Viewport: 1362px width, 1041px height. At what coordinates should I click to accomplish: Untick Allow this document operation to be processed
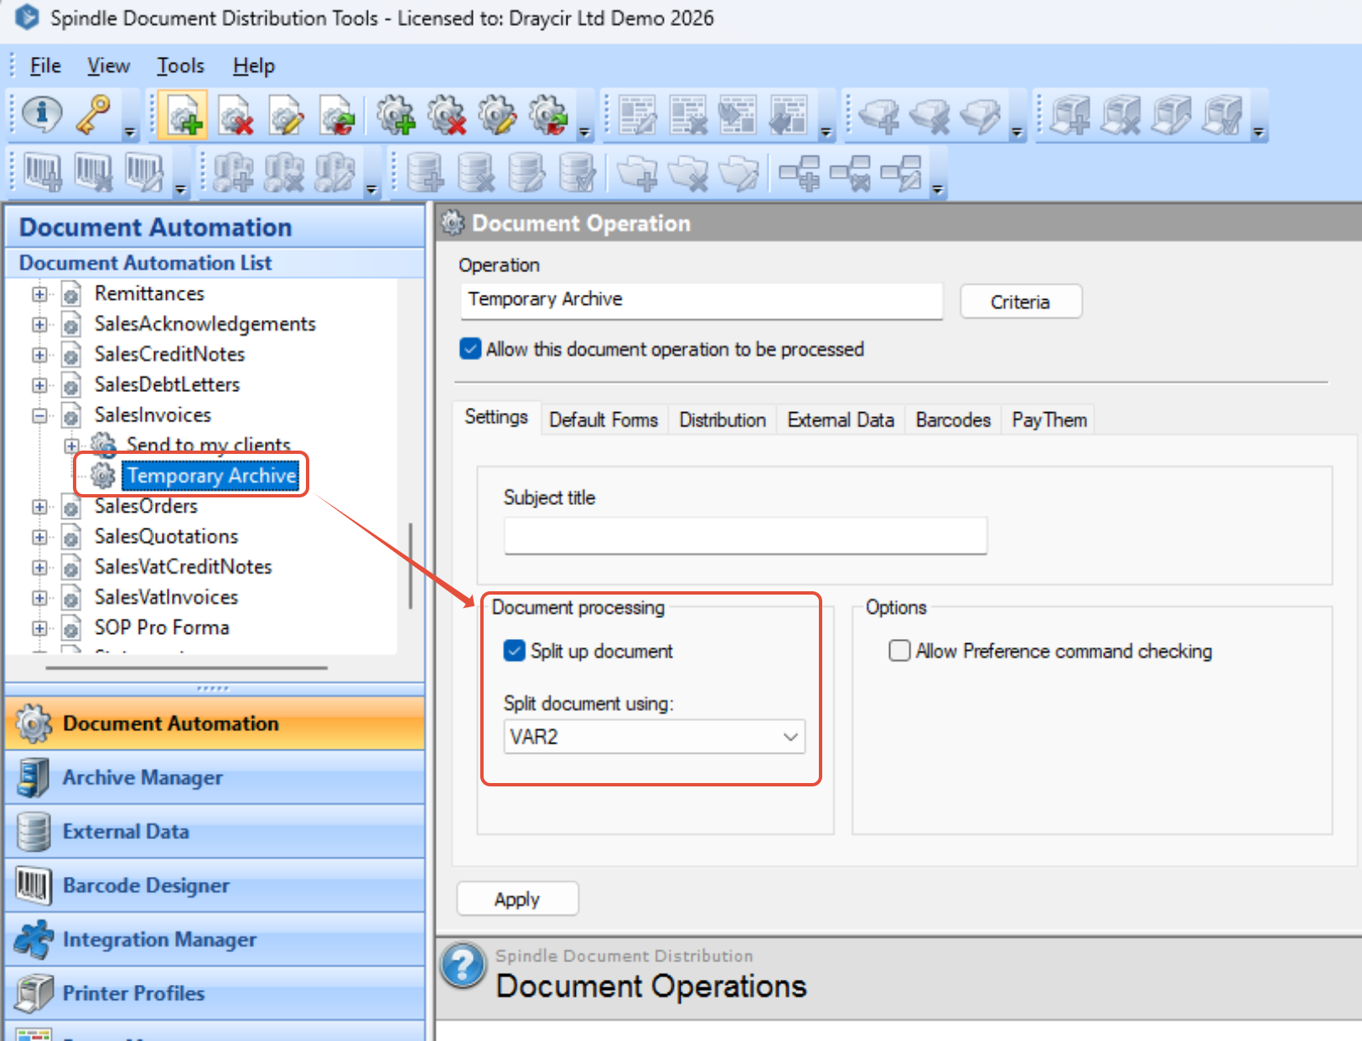[x=470, y=348]
